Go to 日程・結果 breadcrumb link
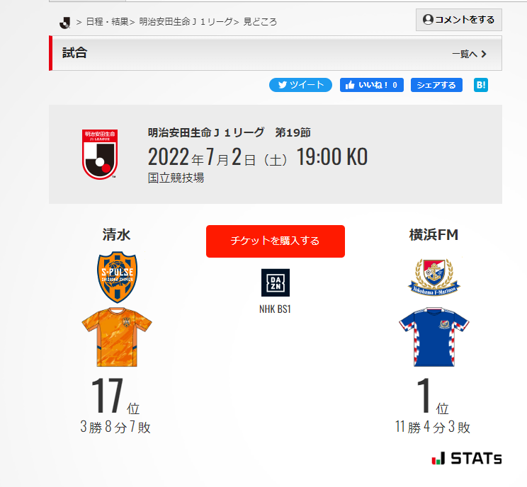The height and width of the screenshot is (487, 527). (108, 22)
